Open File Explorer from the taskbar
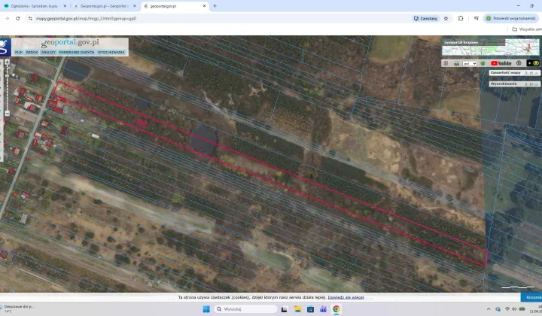The image size is (542, 316). (297, 308)
